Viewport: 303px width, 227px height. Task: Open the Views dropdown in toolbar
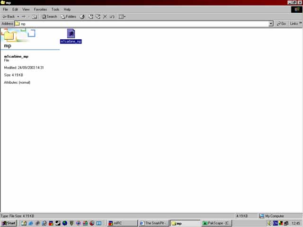coord(122,17)
